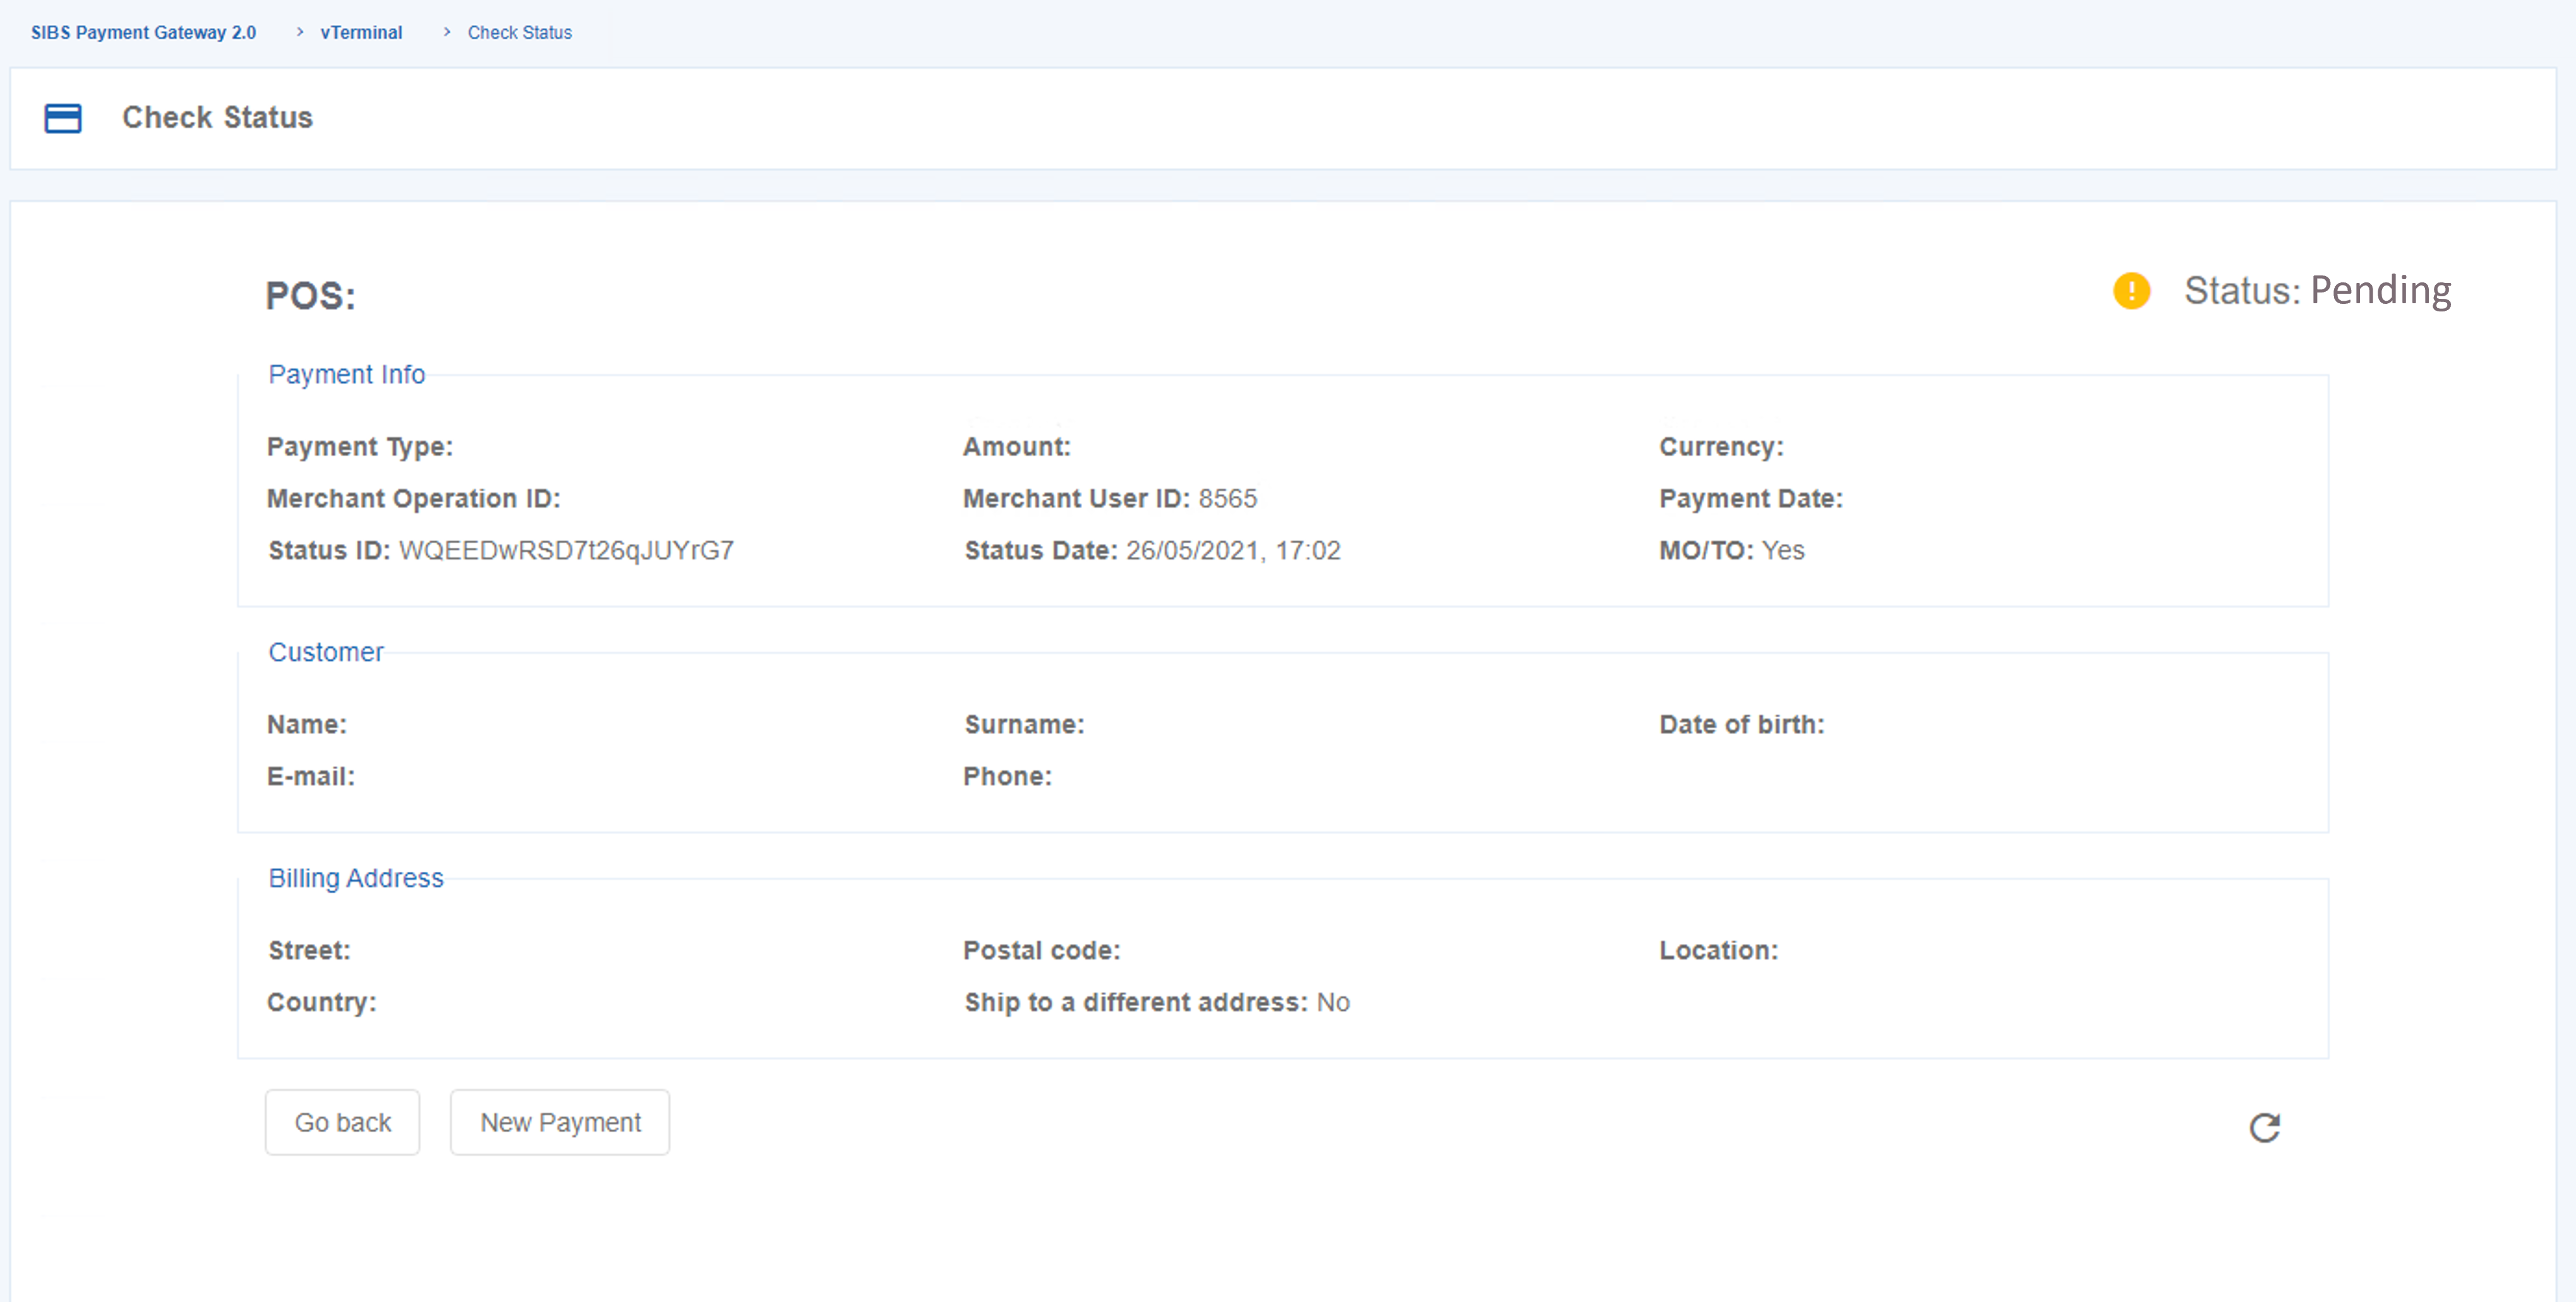Click the Billing Address section heading
This screenshot has width=2576, height=1302.
(355, 878)
